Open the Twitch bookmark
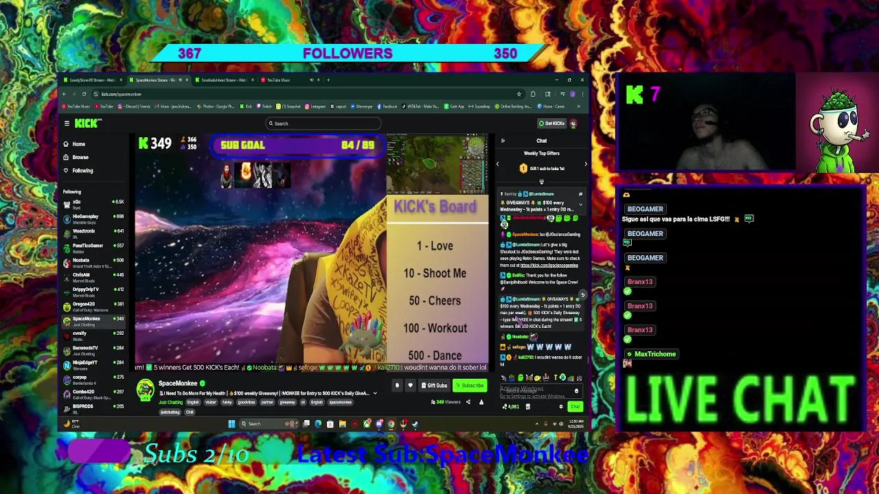Viewport: 879px width, 494px height. point(264,106)
